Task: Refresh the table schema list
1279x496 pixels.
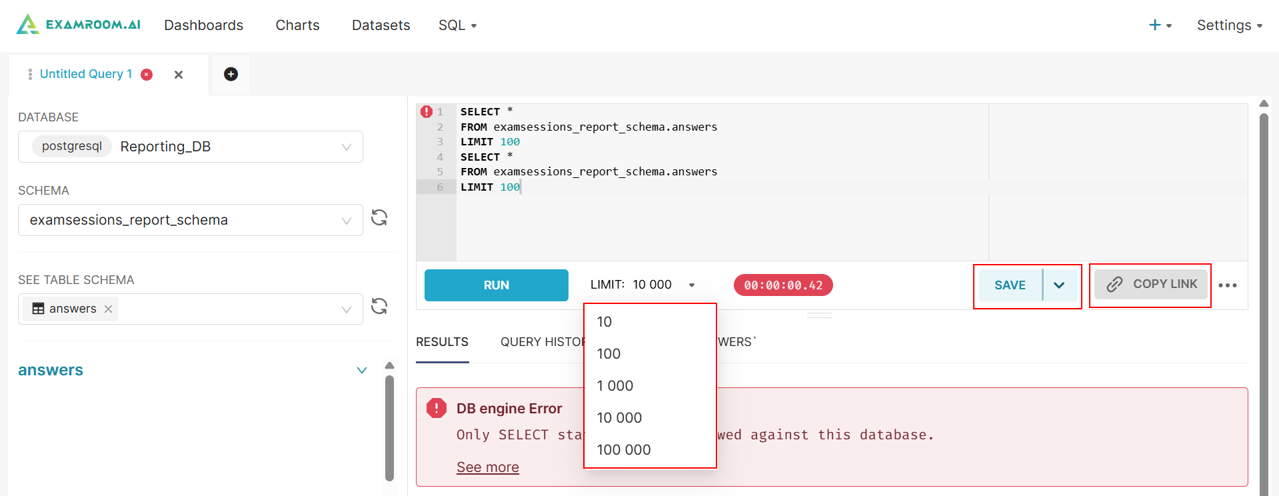Action: pos(379,306)
